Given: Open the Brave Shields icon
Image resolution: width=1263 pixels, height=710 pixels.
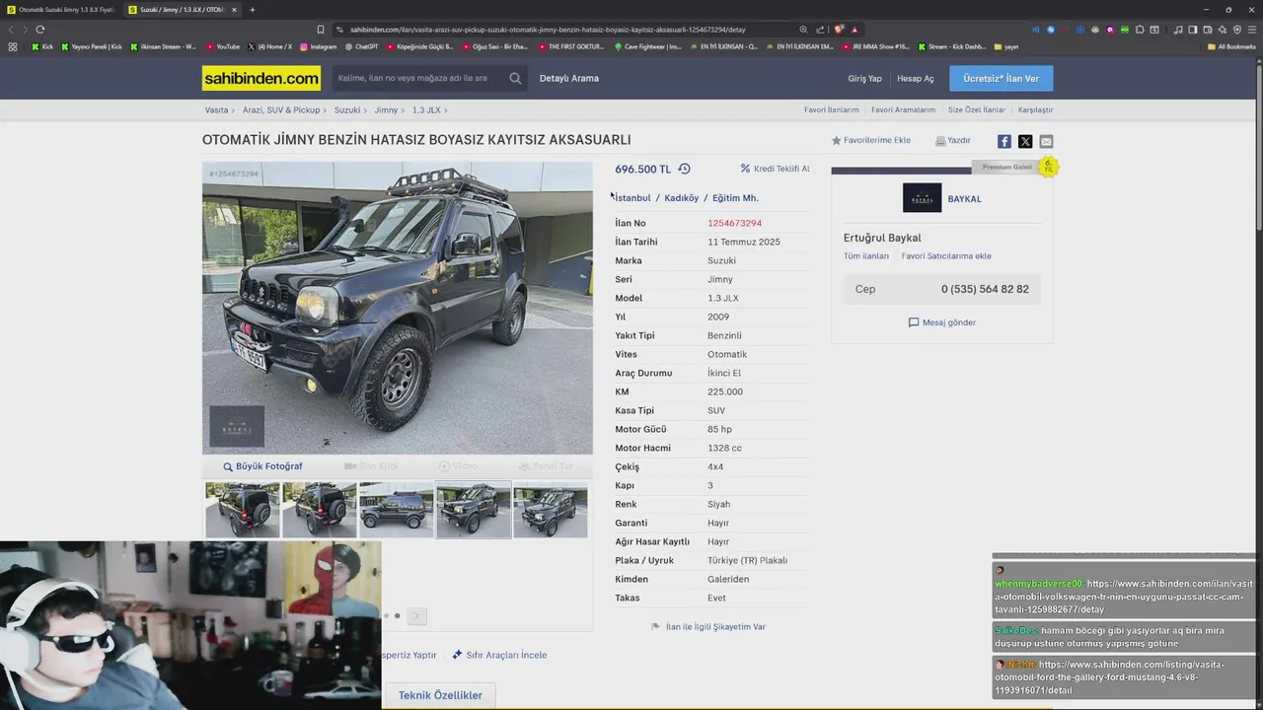Looking at the screenshot, I should [839, 30].
